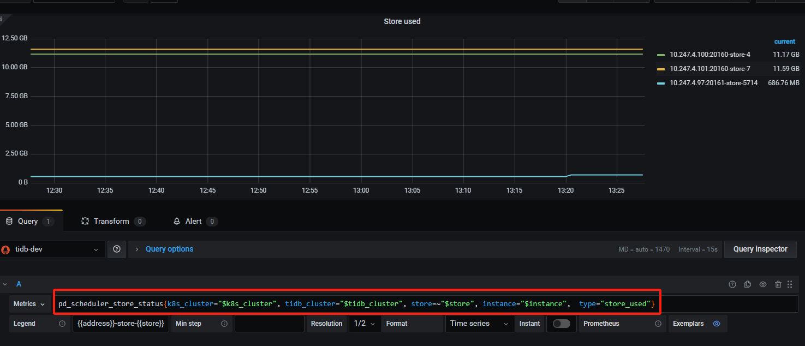Duplicate query A
The width and height of the screenshot is (805, 346).
[x=748, y=284]
